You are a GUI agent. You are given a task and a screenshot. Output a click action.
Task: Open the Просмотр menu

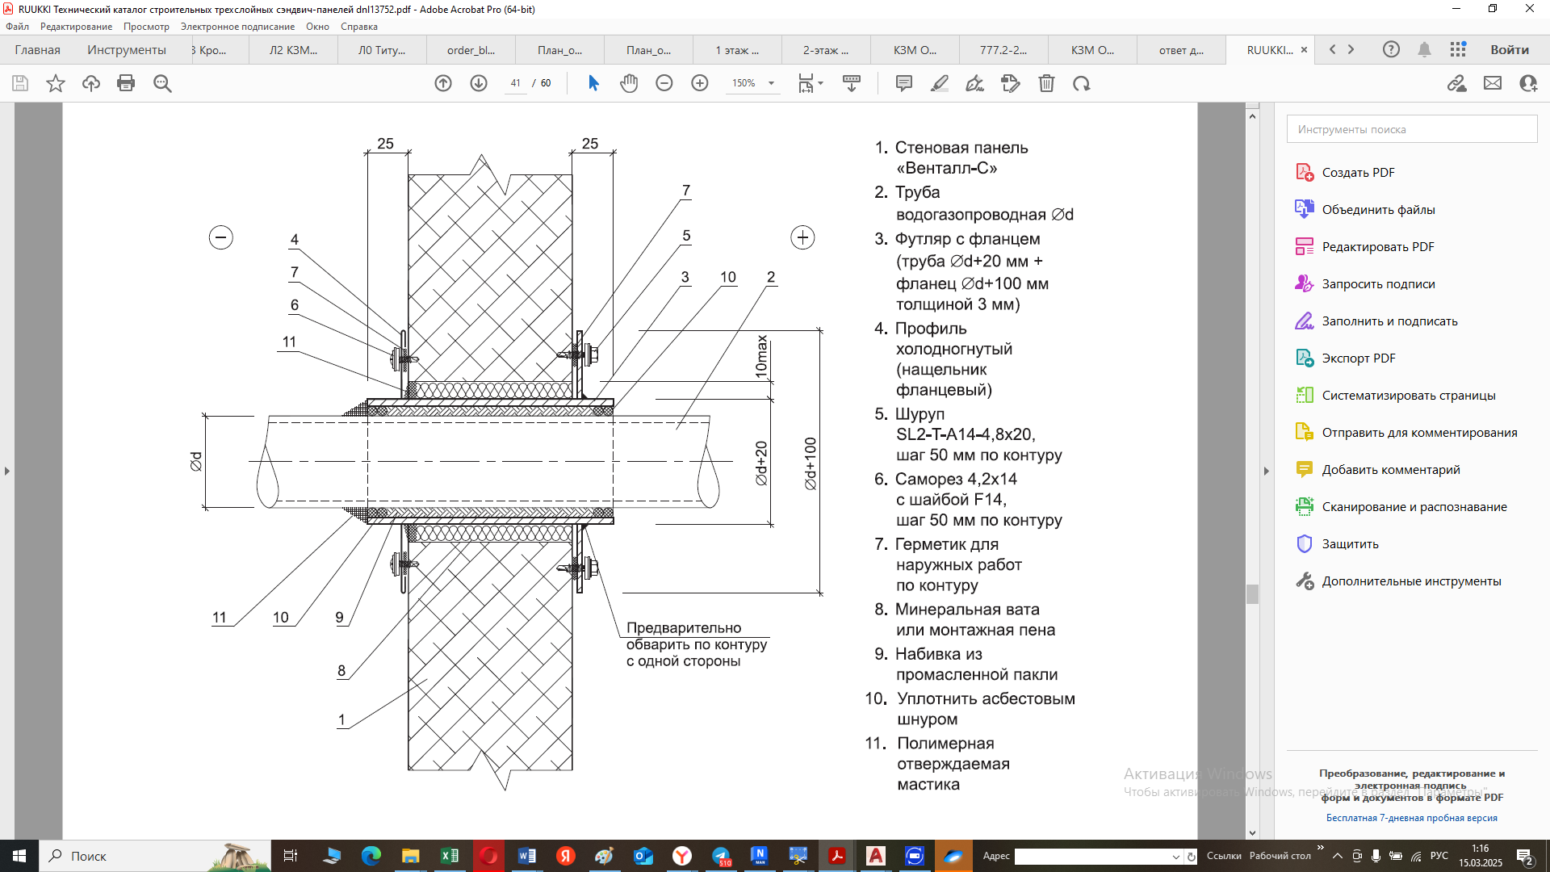(x=146, y=27)
